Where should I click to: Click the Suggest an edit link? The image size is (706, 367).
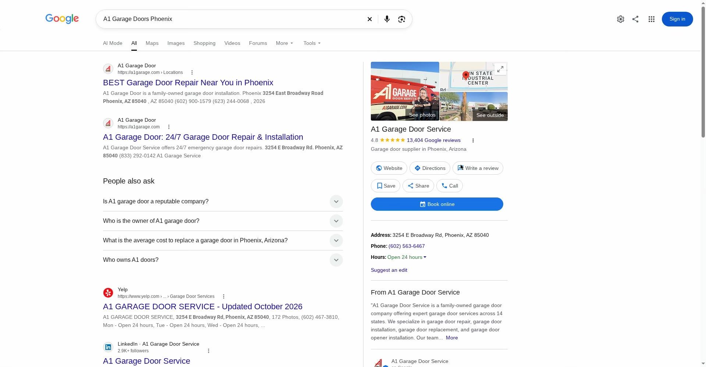pos(389,270)
